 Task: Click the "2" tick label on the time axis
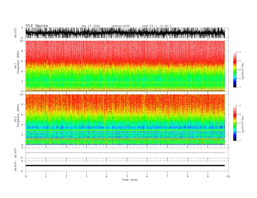coord(66,176)
